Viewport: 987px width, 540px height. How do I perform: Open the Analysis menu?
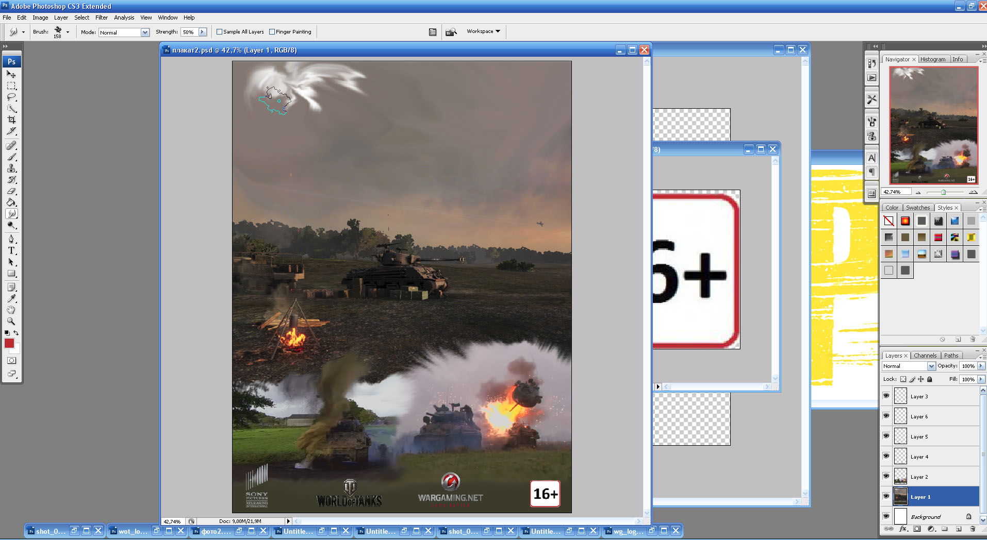pyautogui.click(x=124, y=18)
